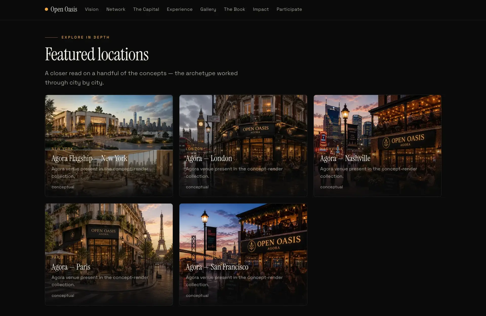Open the Participate nav item

[289, 9]
